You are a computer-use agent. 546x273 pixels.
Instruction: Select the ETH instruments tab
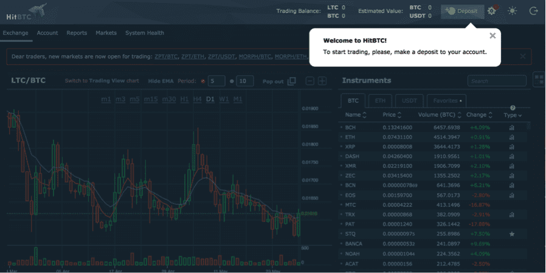pos(380,101)
